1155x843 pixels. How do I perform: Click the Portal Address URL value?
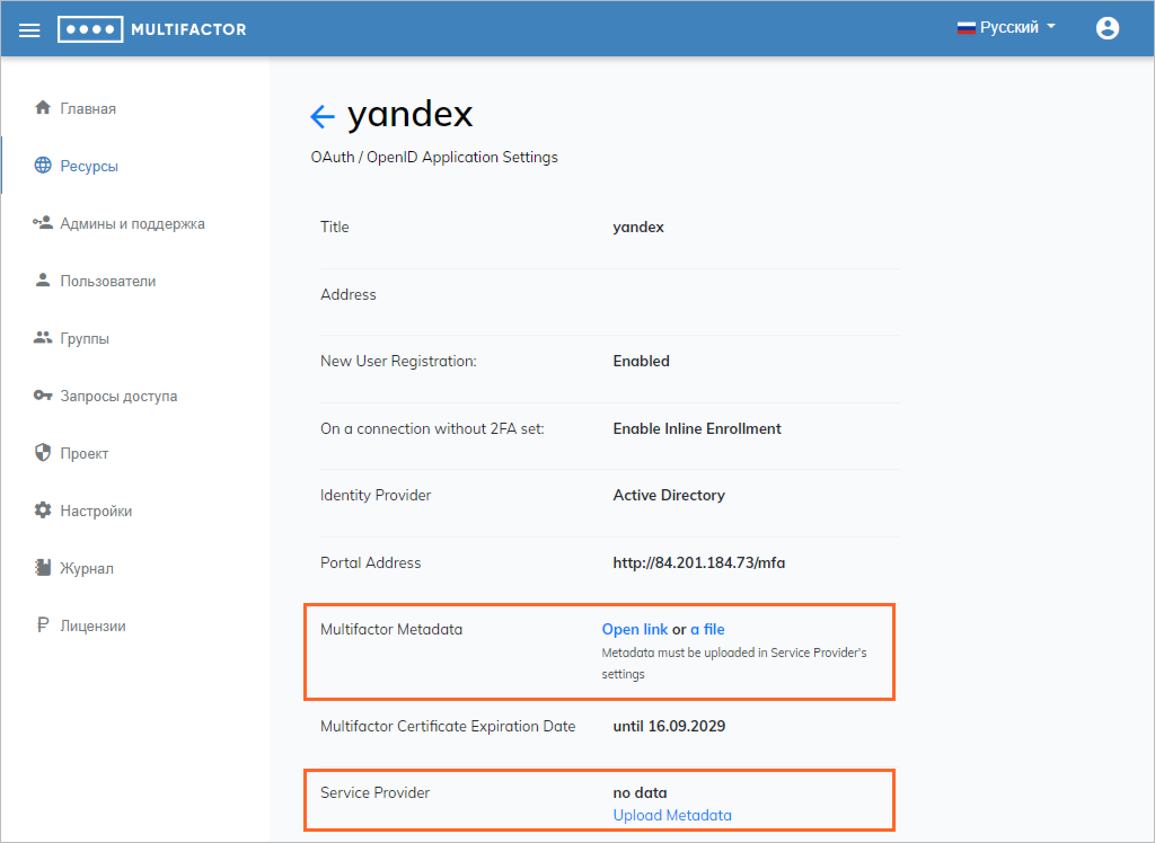(699, 562)
